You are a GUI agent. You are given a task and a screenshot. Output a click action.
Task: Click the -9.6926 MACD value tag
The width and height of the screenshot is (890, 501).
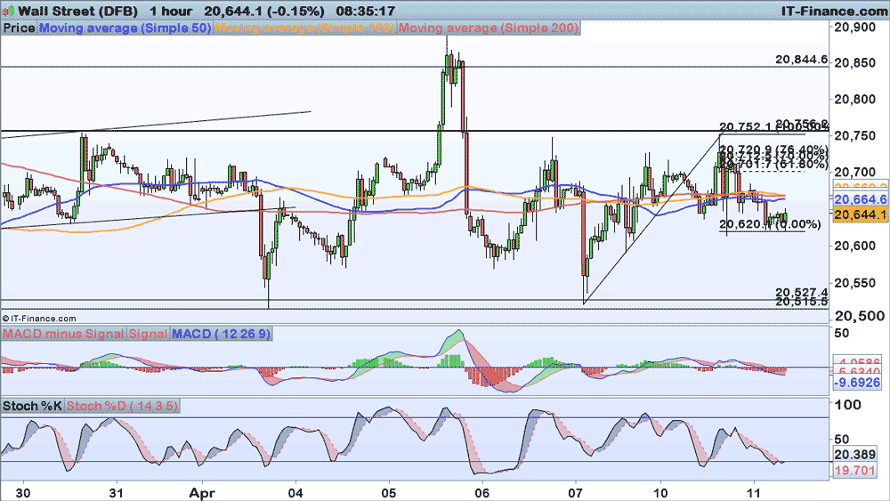click(857, 383)
